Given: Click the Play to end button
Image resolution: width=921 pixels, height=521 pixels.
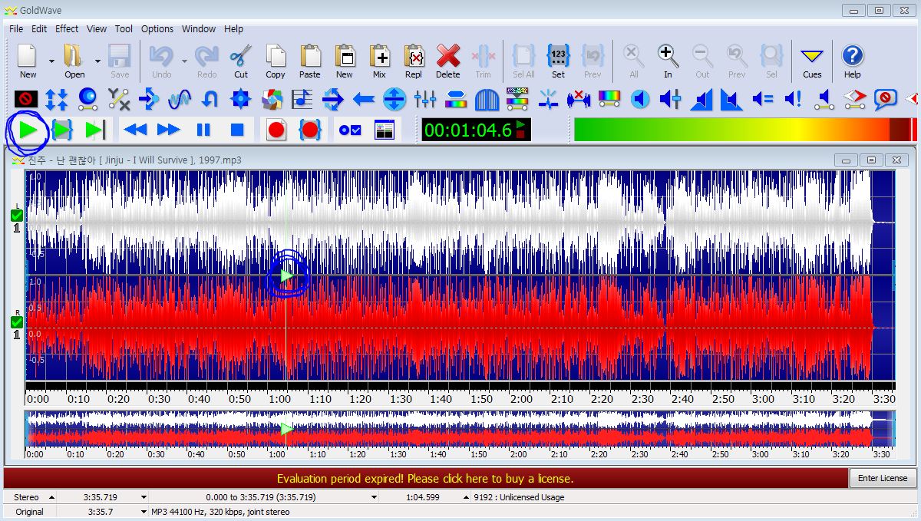Looking at the screenshot, I should tap(95, 130).
